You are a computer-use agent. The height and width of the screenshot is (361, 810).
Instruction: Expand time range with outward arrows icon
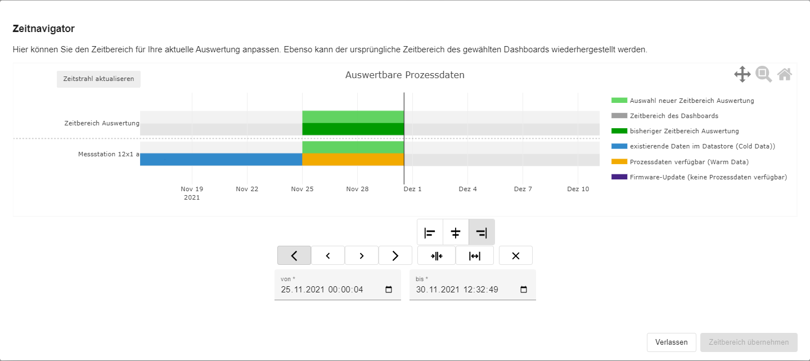(x=475, y=255)
